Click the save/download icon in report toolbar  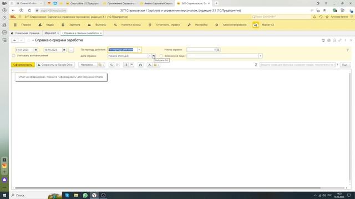click(x=150, y=65)
